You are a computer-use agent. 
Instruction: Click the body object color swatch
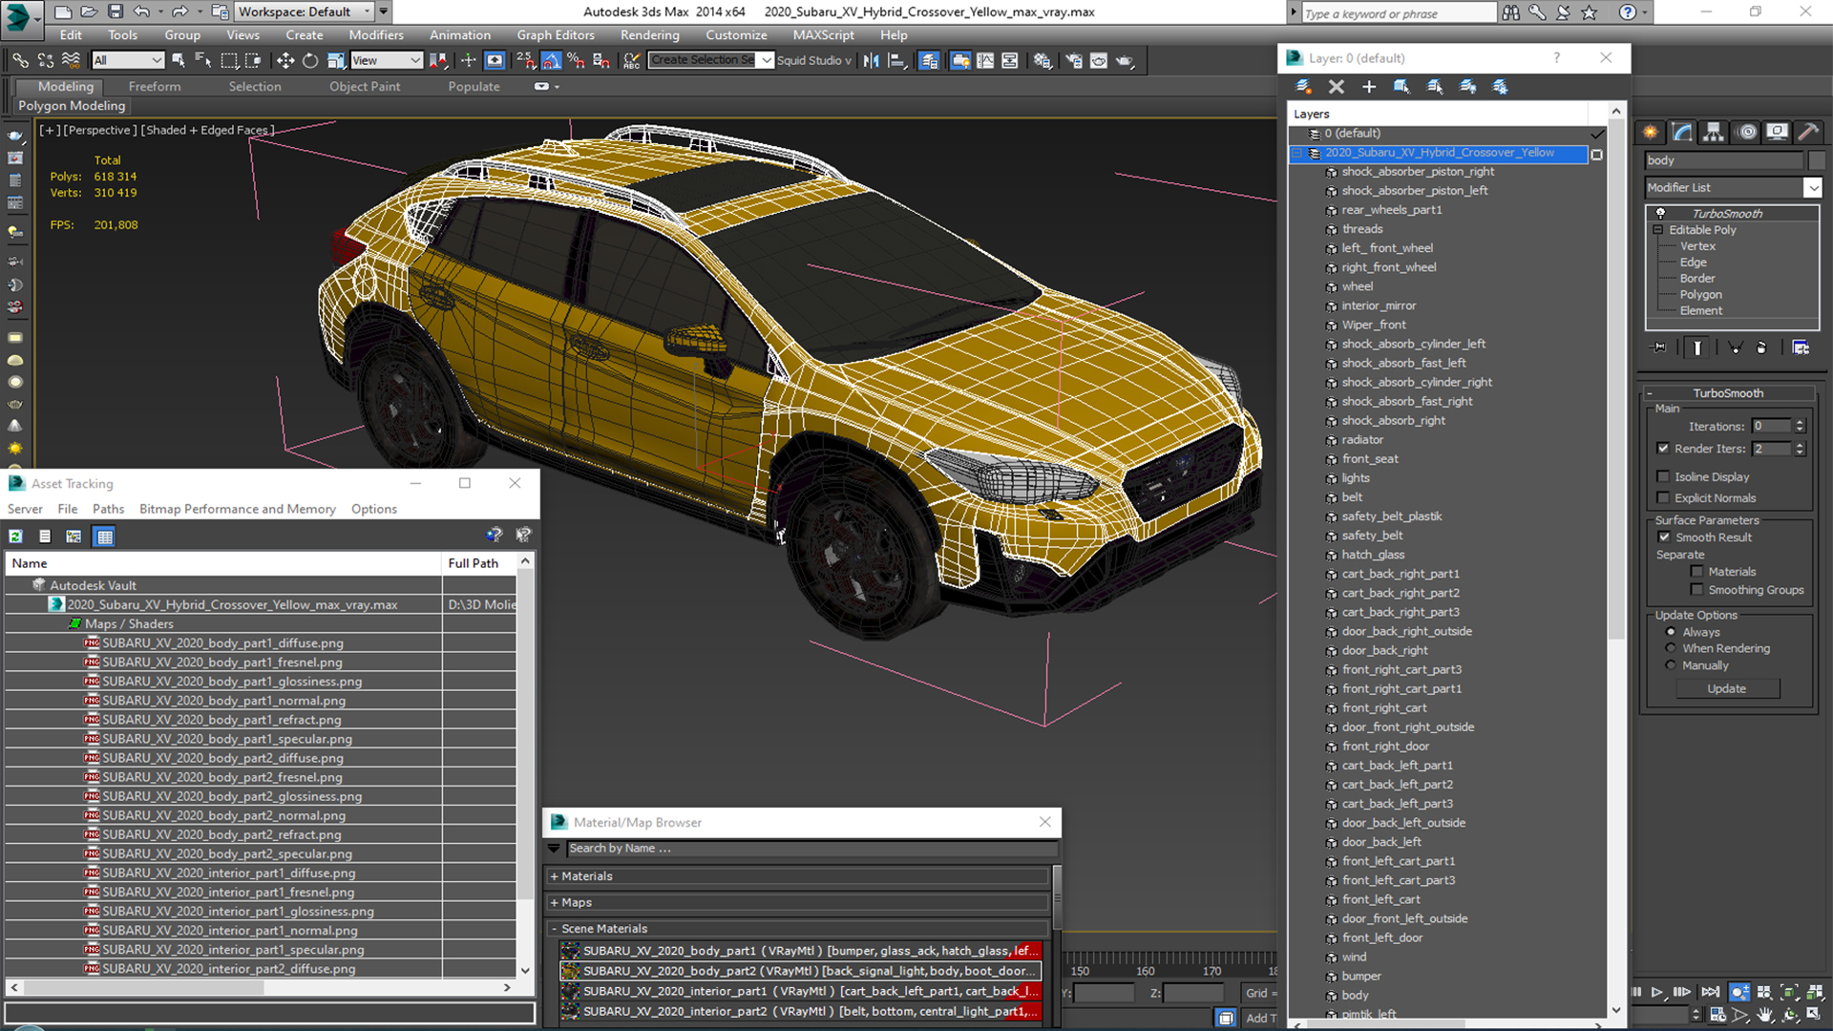1817,160
